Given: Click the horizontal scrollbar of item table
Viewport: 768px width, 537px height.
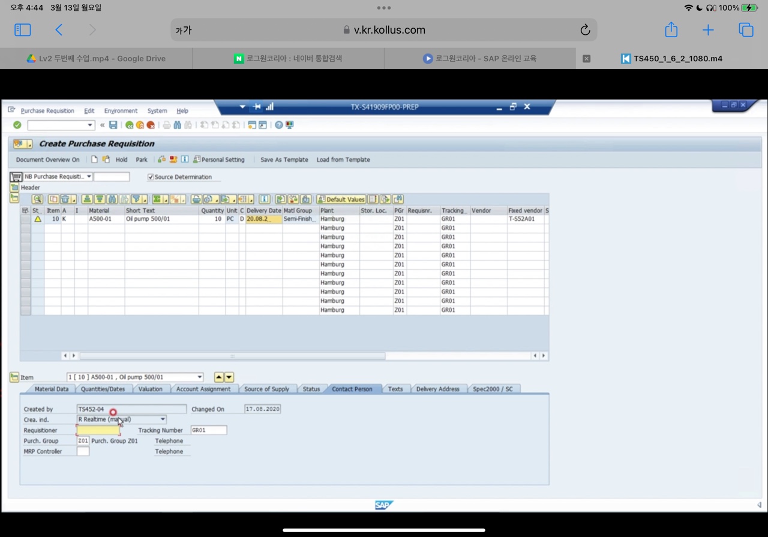Looking at the screenshot, I should click(232, 356).
